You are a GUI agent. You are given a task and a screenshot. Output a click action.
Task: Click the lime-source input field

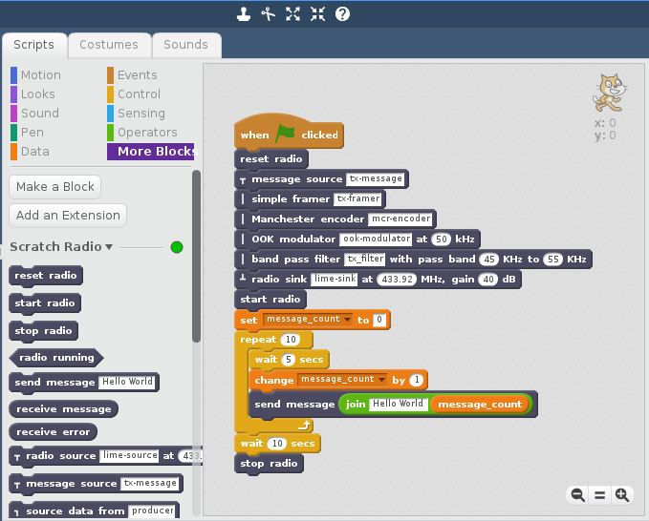(130, 456)
